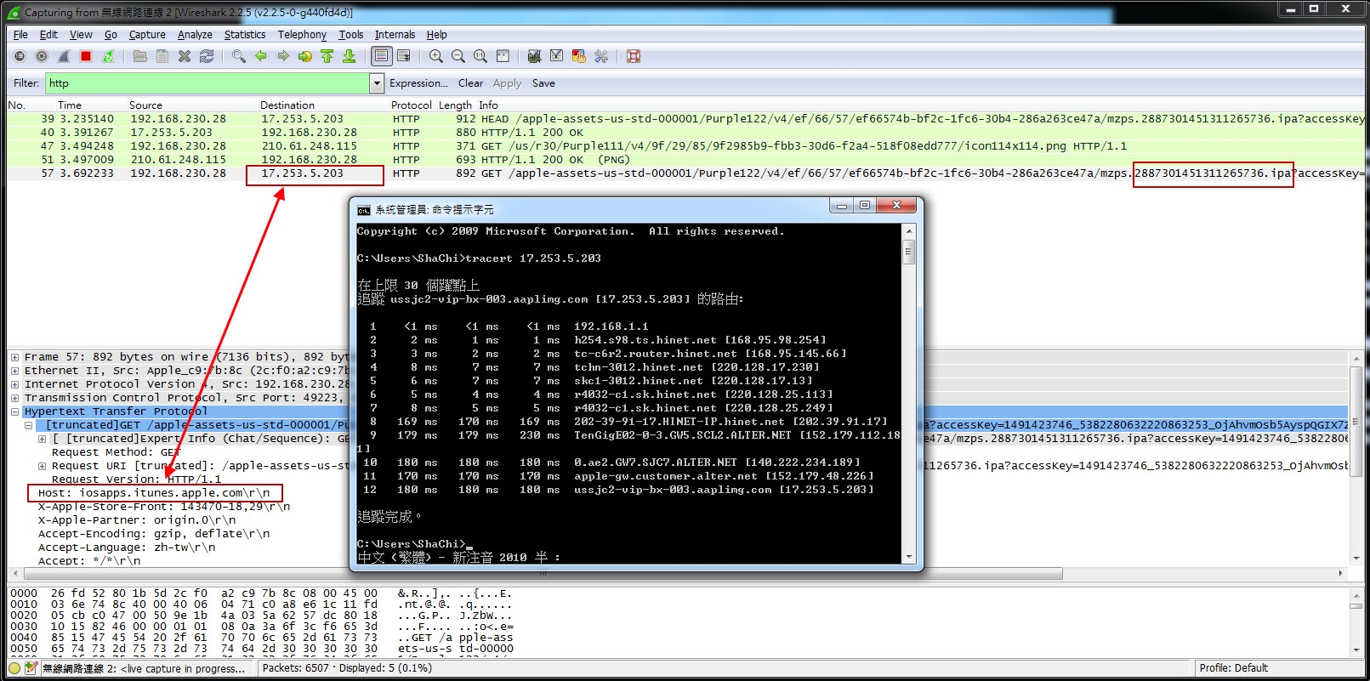Start a new live capture (shark fin icon)
The width and height of the screenshot is (1370, 681).
(x=64, y=56)
